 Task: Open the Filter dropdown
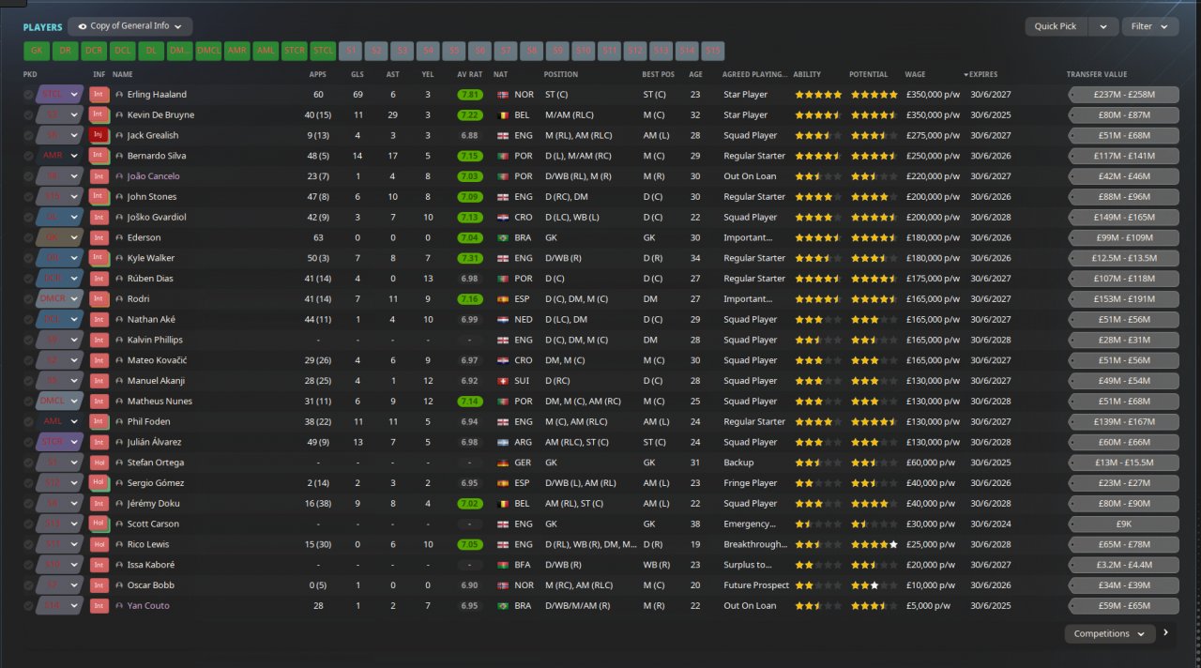point(1150,26)
